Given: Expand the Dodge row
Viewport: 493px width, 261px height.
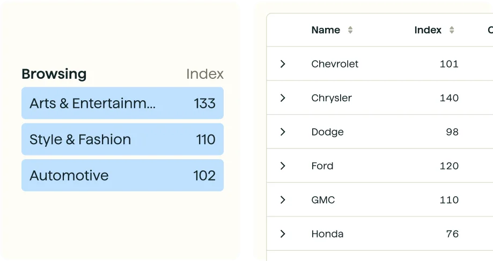Looking at the screenshot, I should coord(283,132).
